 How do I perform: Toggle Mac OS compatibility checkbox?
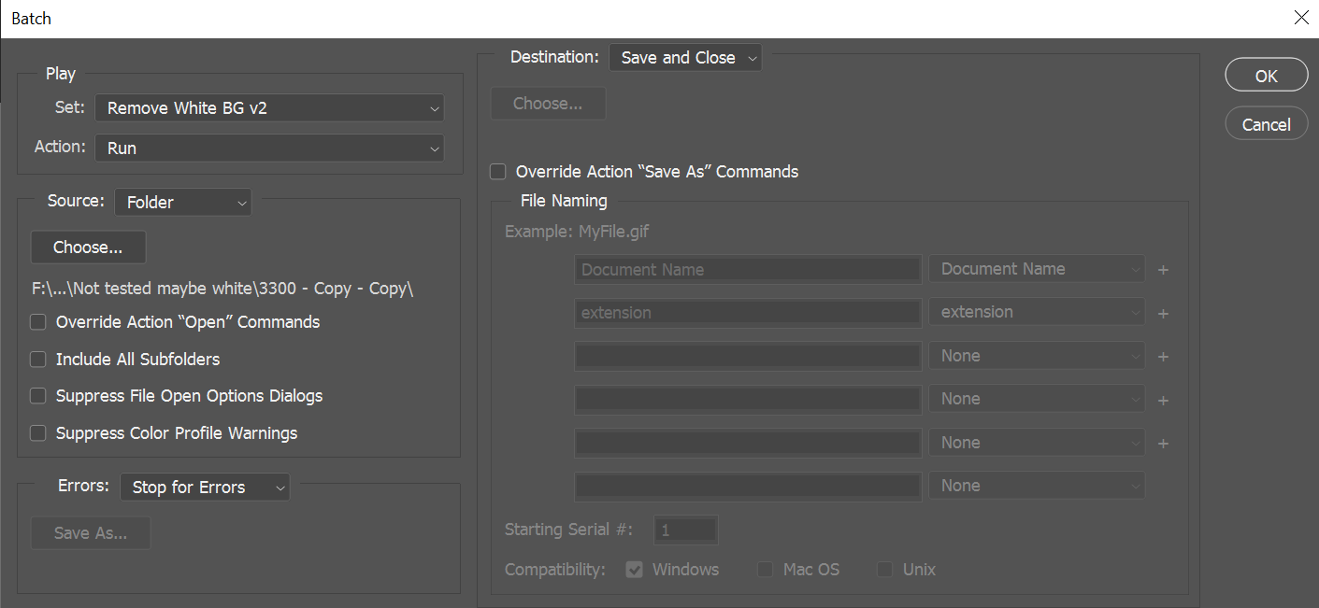click(x=765, y=569)
